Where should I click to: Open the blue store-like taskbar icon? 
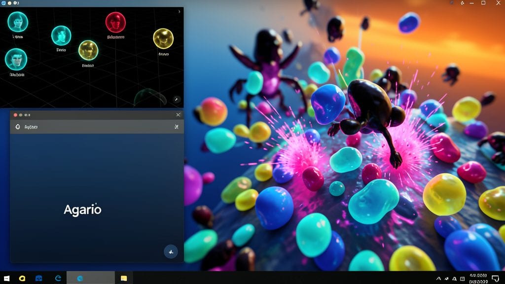coord(38,278)
